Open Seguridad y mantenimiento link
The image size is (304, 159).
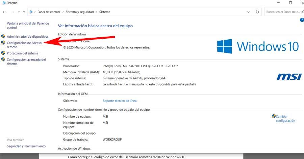click(x=26, y=146)
